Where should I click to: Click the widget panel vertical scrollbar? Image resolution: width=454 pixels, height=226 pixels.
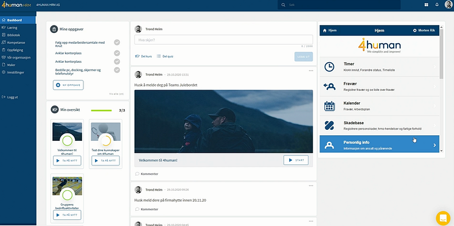pyautogui.click(x=441, y=54)
